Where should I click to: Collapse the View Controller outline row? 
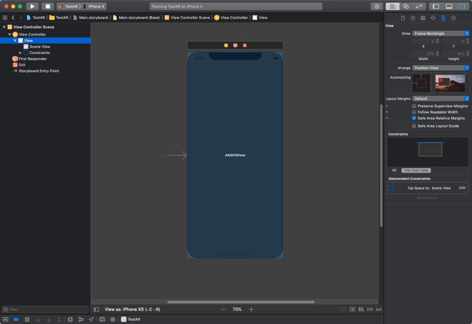[10, 34]
